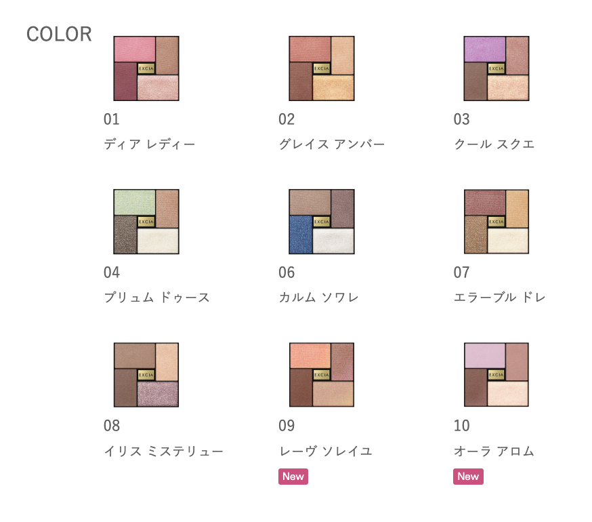Click the COLOR section heading
The image size is (592, 522).
[59, 35]
